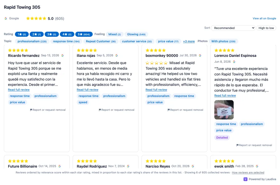The image size is (280, 185).
Task: Toggle the 4-star (0) rating filter
Action: (67, 34)
